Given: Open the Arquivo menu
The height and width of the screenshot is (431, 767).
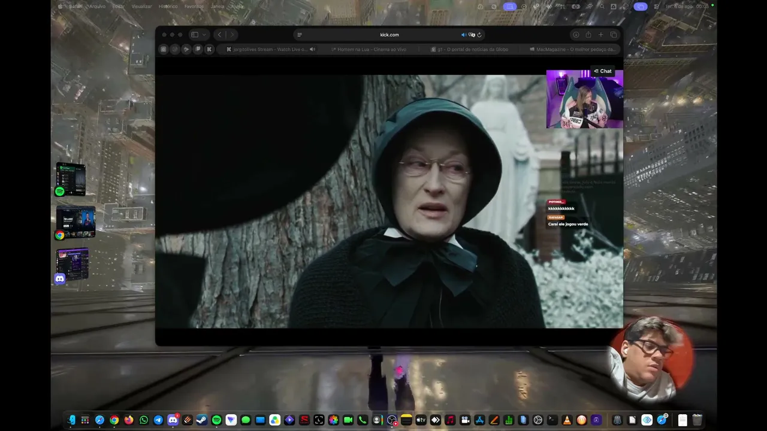Looking at the screenshot, I should (97, 7).
